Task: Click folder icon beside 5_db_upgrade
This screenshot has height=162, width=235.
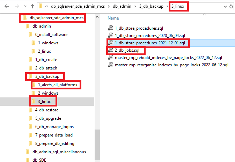Action: tap(30, 118)
